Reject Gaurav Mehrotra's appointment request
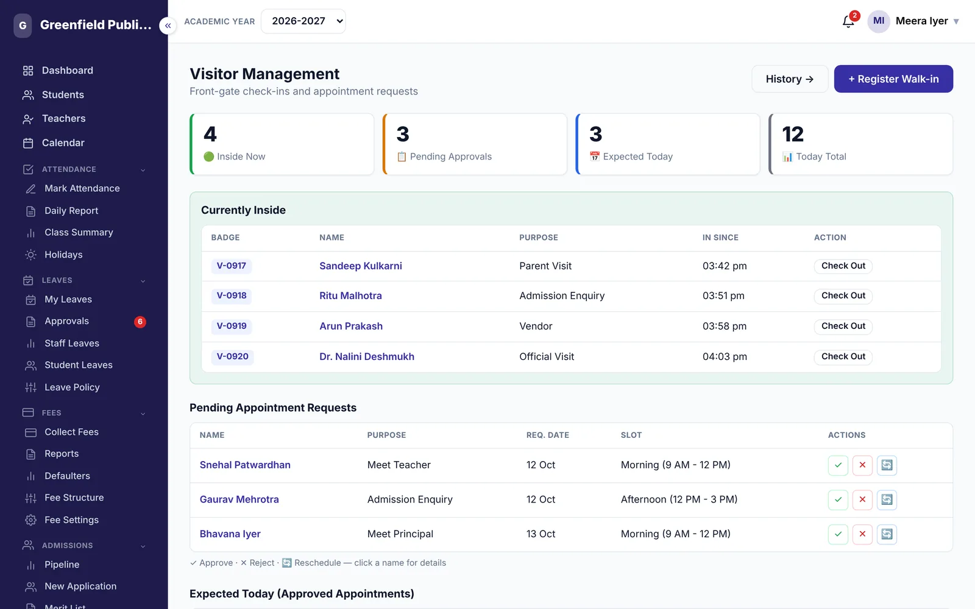Screen dimensions: 975x609 [x=862, y=500]
